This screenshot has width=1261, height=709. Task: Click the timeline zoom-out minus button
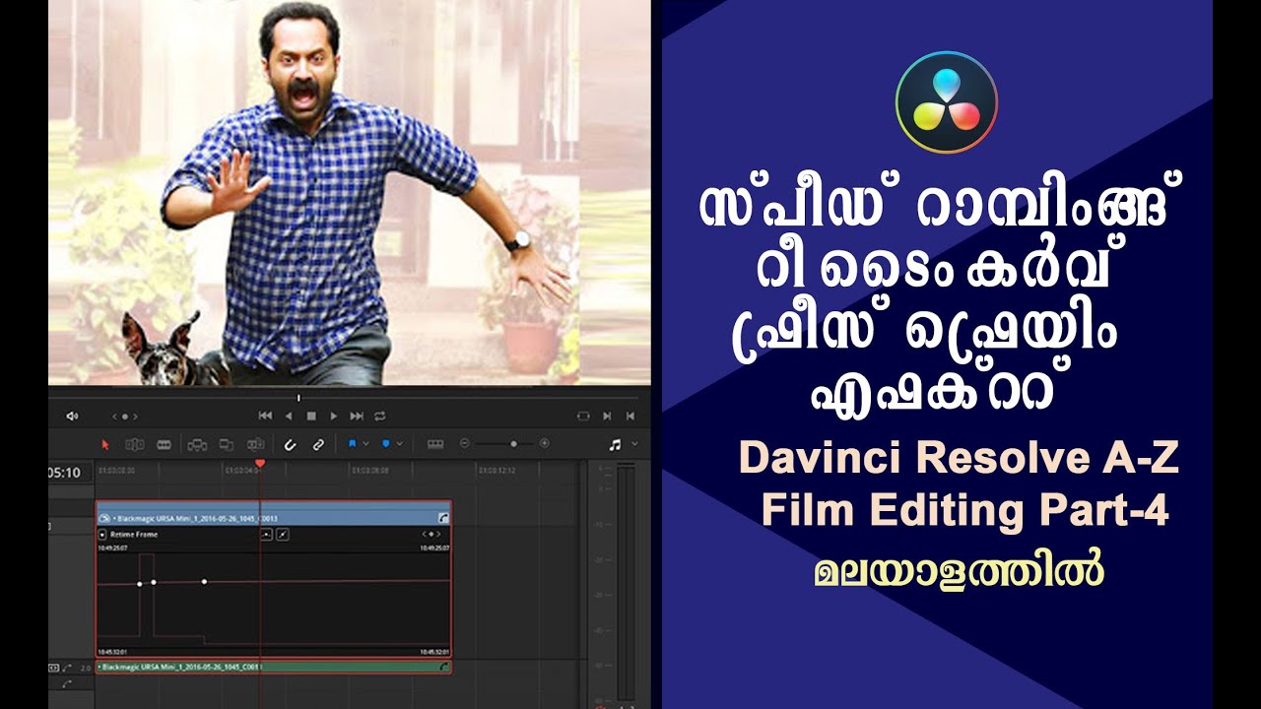coord(464,443)
